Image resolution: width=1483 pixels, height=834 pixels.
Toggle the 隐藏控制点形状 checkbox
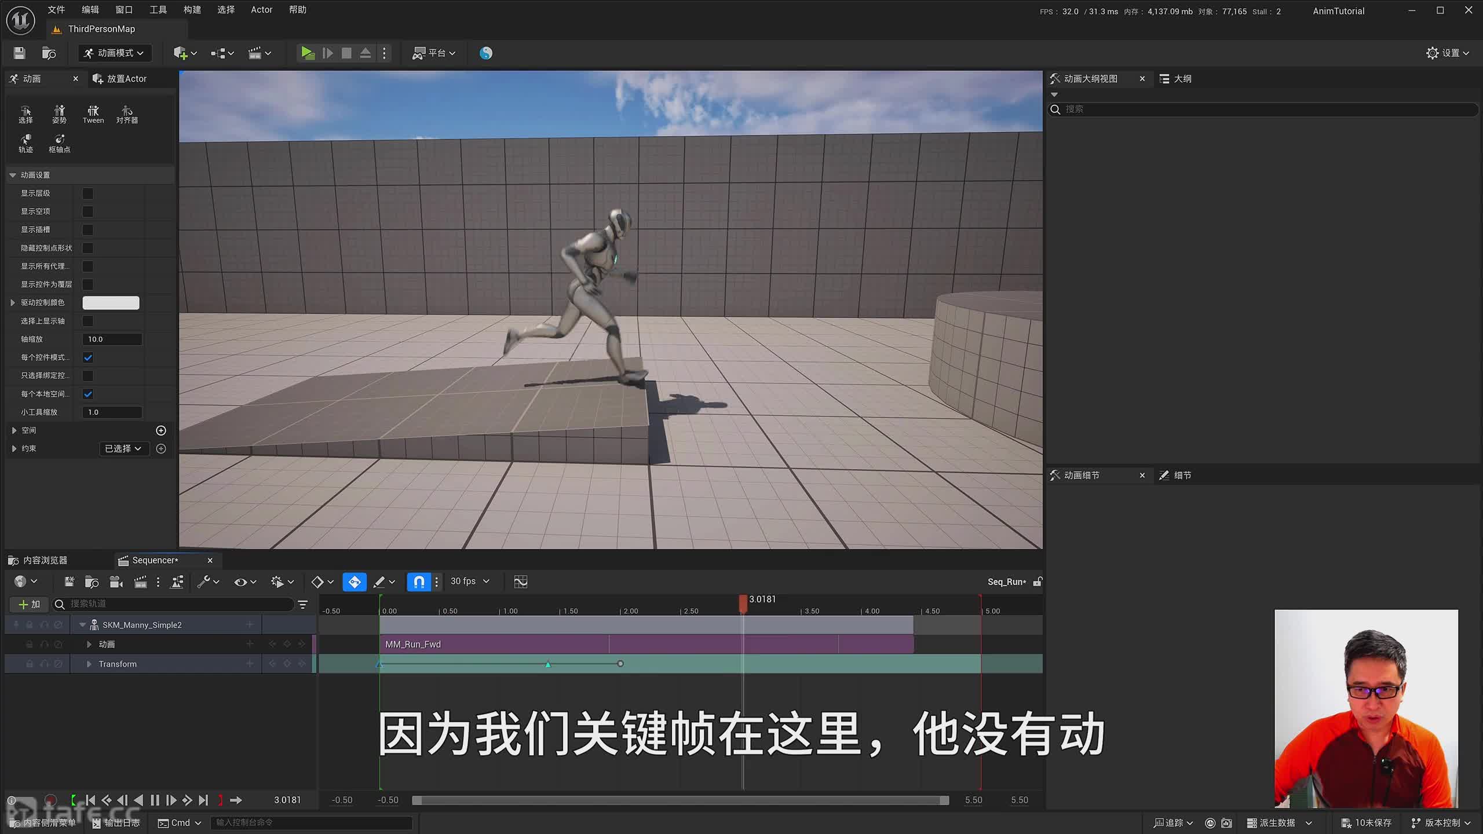coord(87,248)
